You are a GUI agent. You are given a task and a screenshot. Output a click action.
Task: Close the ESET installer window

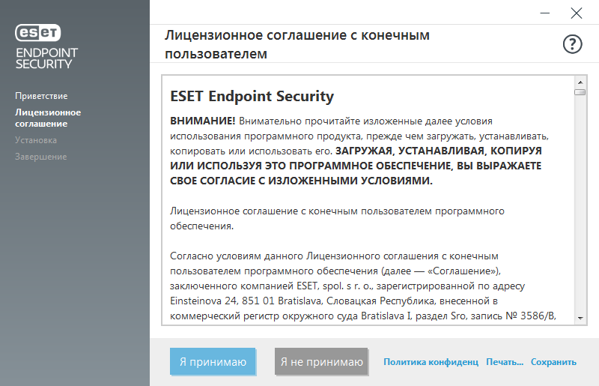576,13
